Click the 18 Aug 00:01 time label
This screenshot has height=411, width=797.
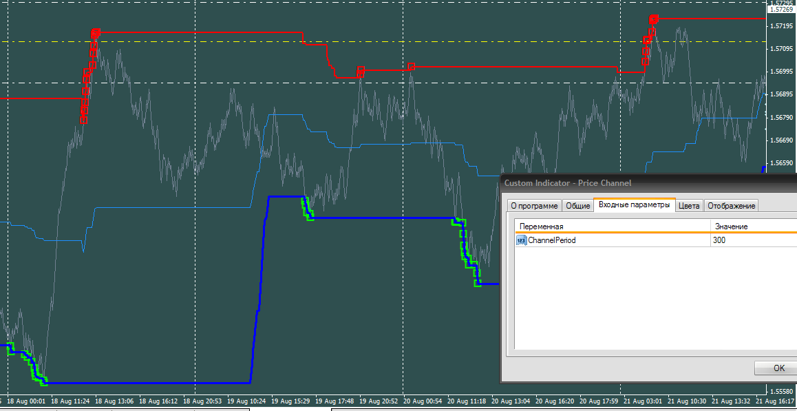point(26,401)
